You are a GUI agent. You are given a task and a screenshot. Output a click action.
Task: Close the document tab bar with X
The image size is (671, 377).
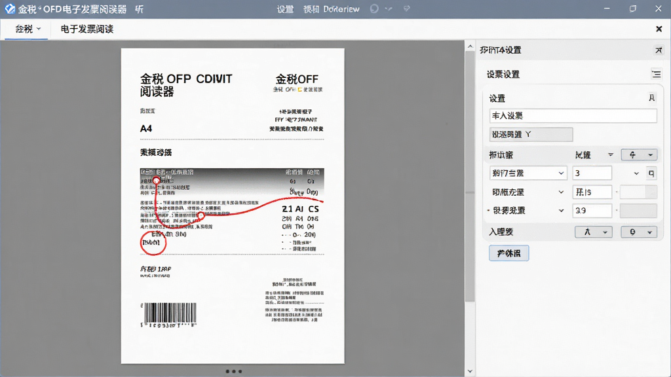click(x=659, y=29)
